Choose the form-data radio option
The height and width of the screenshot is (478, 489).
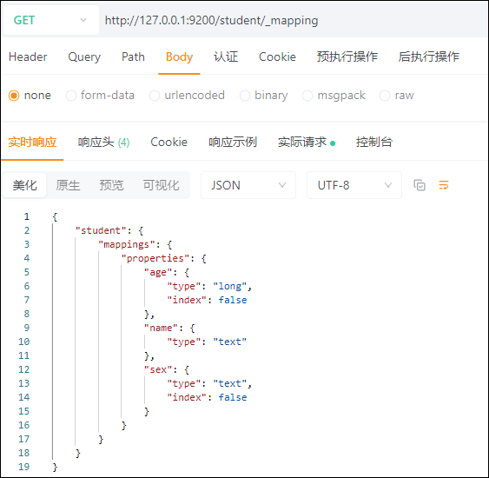(x=71, y=96)
